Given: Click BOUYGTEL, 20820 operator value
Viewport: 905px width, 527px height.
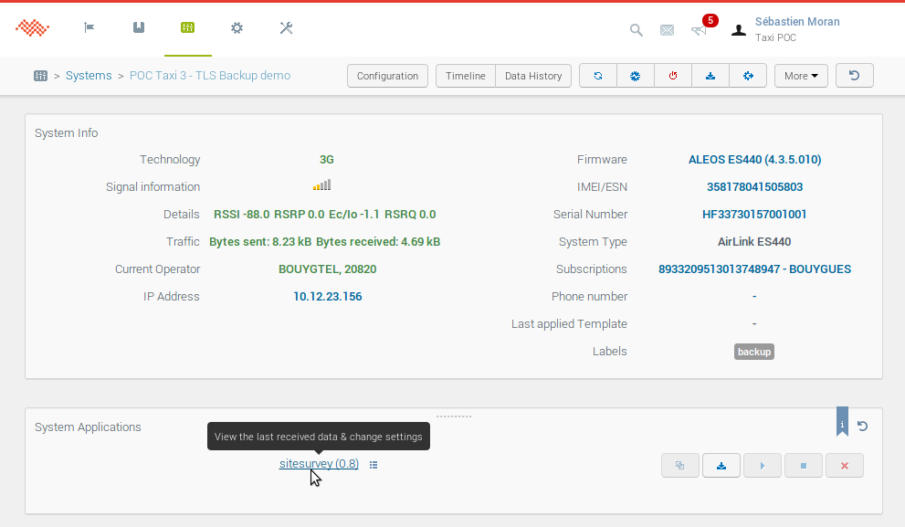Looking at the screenshot, I should click(x=327, y=269).
